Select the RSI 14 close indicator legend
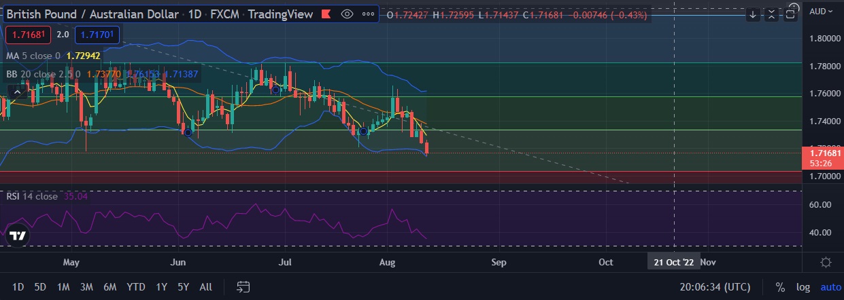 click(x=32, y=196)
